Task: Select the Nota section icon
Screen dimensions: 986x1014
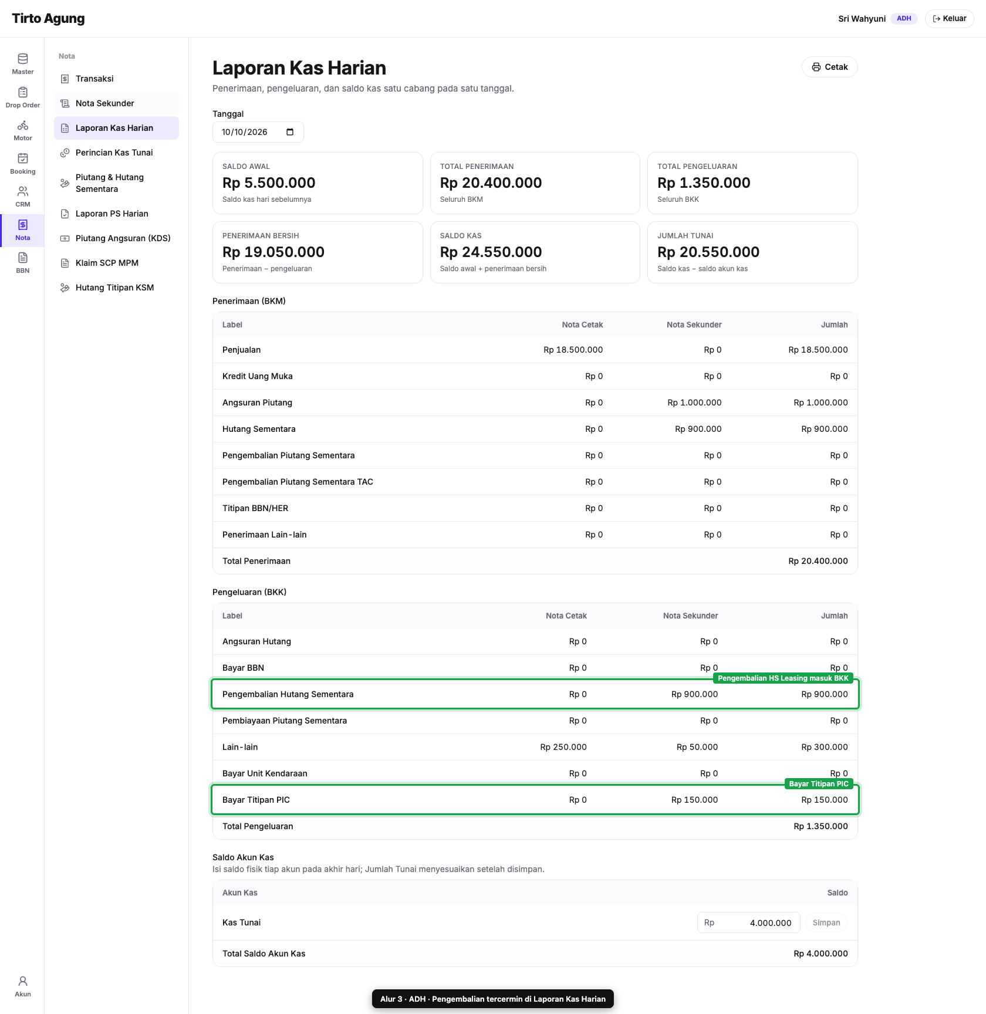Action: coord(22,225)
